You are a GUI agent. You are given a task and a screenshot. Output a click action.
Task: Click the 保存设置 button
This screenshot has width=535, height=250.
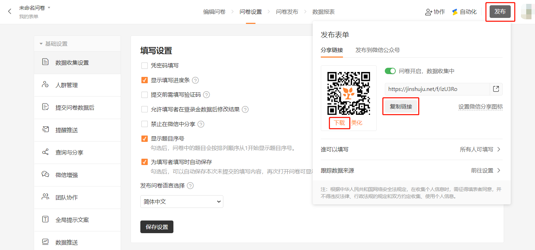tap(157, 227)
